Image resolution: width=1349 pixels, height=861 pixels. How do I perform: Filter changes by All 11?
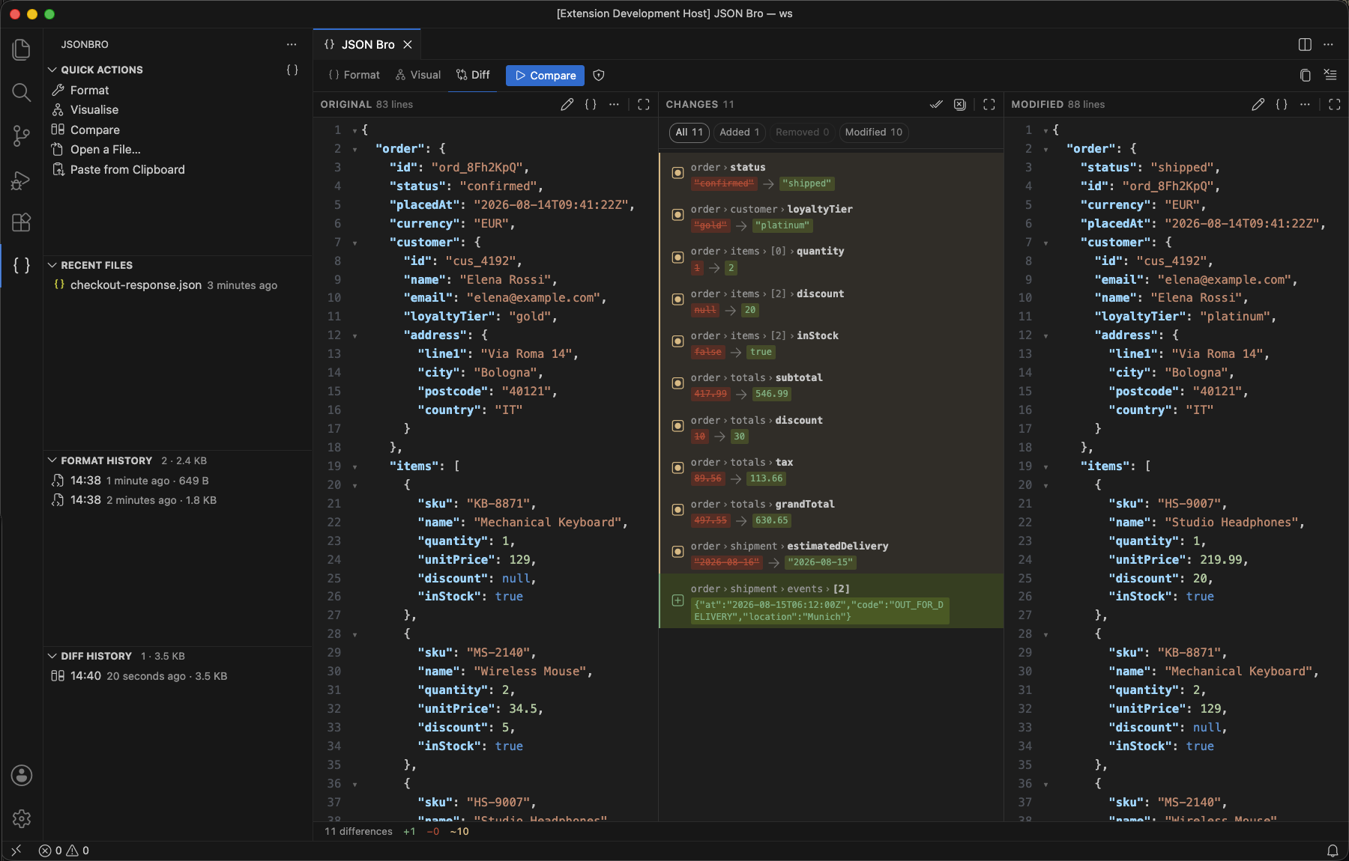click(689, 133)
